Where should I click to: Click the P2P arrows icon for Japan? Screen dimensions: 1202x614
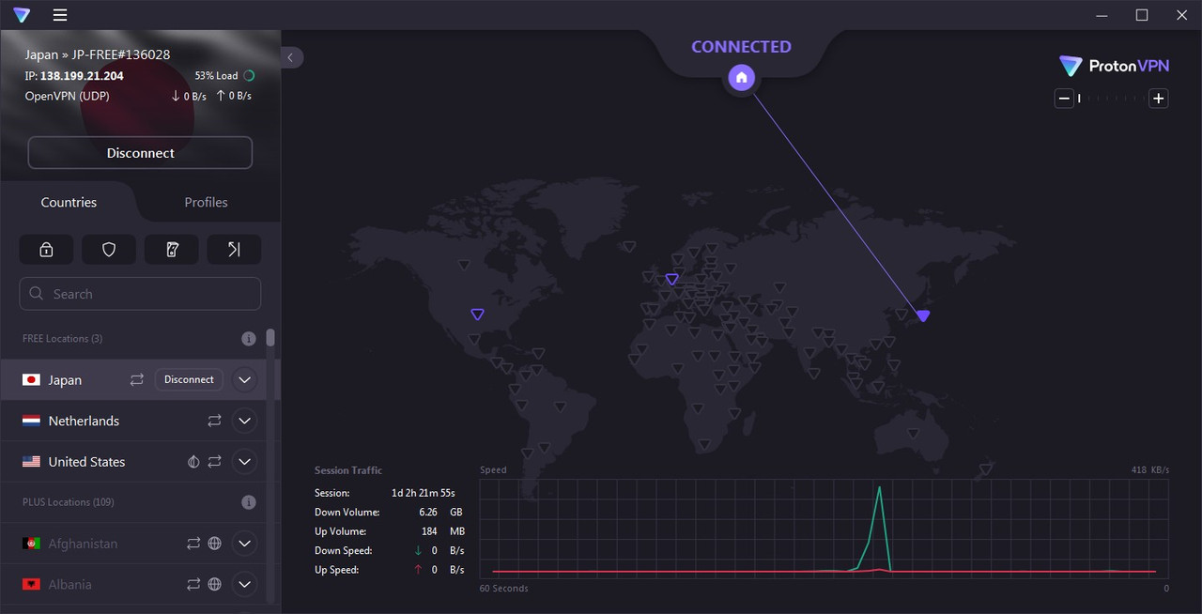pyautogui.click(x=137, y=379)
